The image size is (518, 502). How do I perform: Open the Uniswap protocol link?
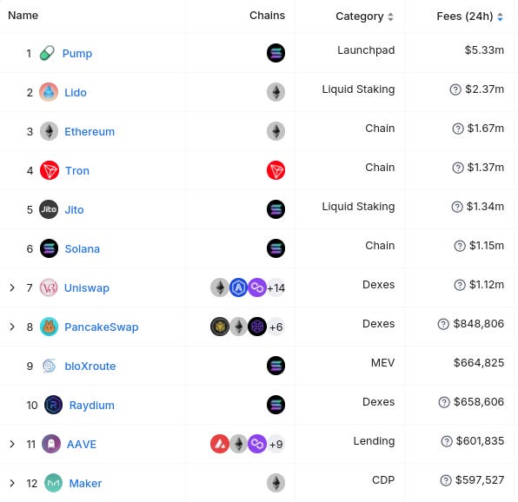click(87, 287)
